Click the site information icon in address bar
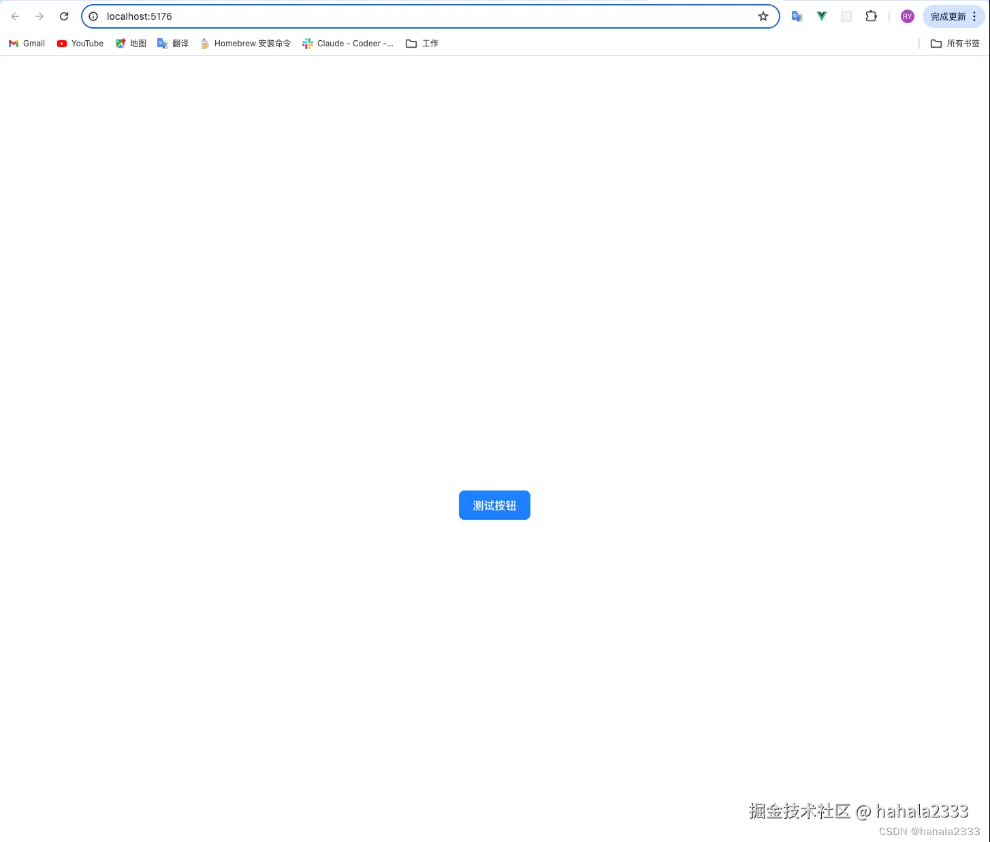 pos(93,16)
